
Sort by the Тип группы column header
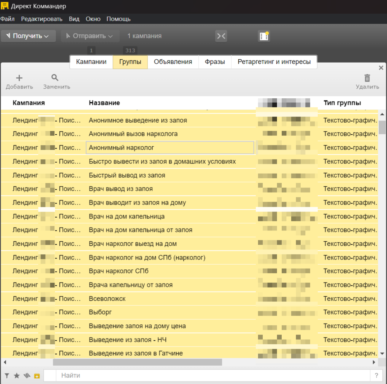(x=342, y=103)
